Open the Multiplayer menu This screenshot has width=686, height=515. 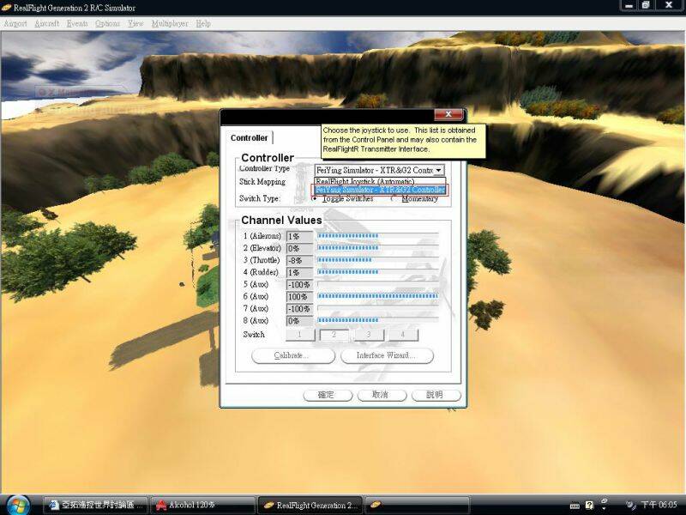click(x=170, y=24)
